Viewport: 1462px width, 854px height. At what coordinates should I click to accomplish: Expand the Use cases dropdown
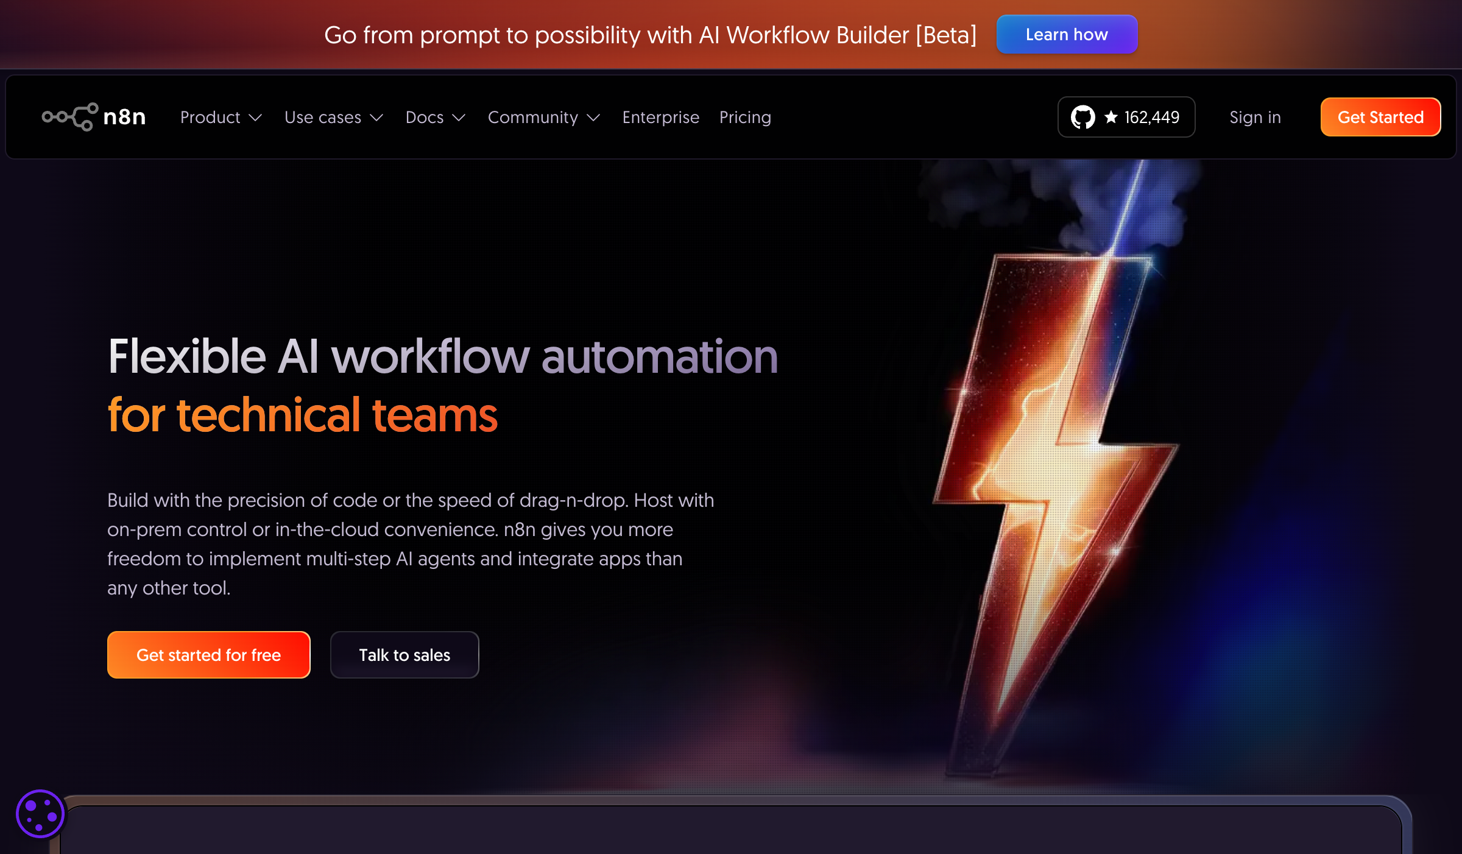(334, 117)
